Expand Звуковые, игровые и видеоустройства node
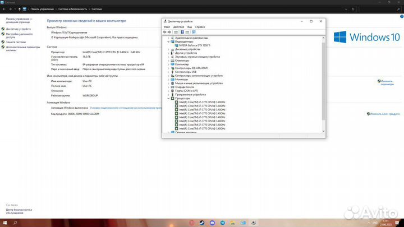This screenshot has height=227, width=404. [x=168, y=57]
